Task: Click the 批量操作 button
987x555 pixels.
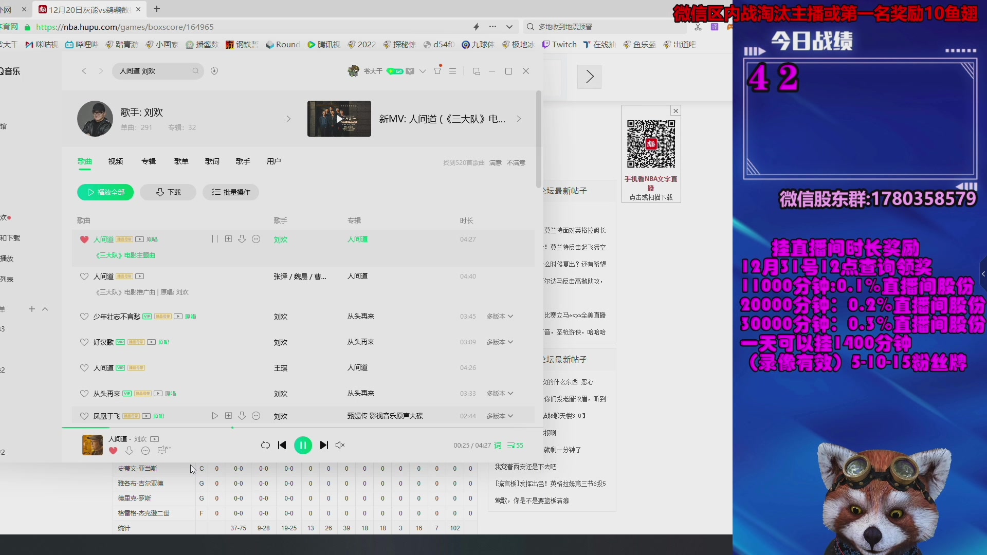Action: pos(230,192)
